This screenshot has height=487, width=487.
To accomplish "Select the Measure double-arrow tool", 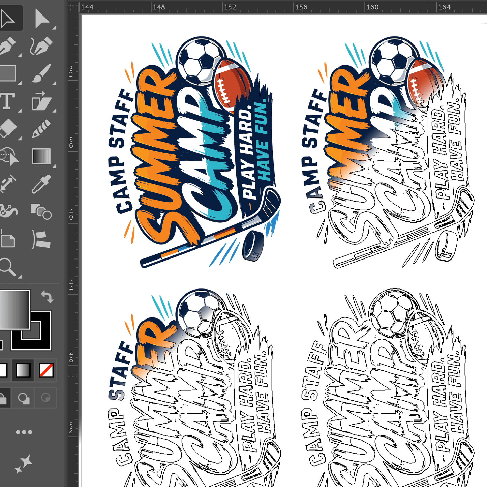I will (8, 184).
